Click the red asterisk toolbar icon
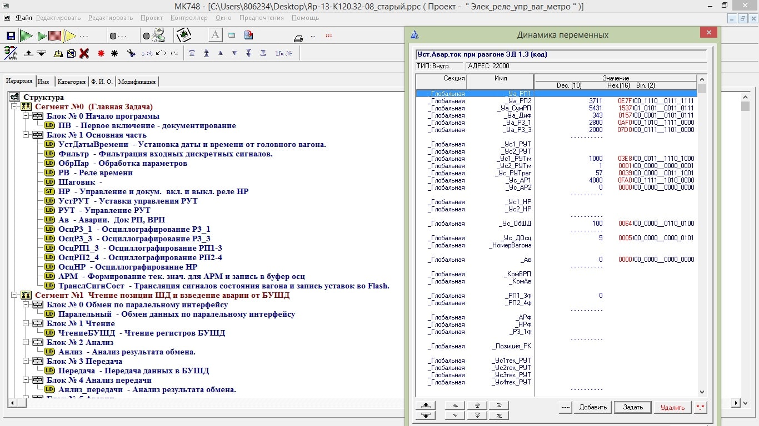The height and width of the screenshot is (426, 759). (x=101, y=53)
